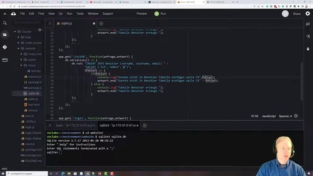The width and height of the screenshot is (313, 176).
Task: Open the Find menu
Action: (x=41, y=14)
